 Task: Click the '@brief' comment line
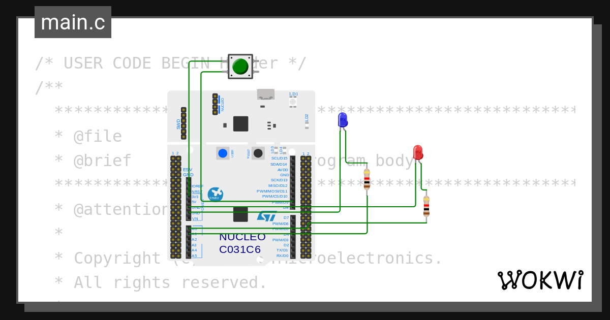[x=103, y=161]
